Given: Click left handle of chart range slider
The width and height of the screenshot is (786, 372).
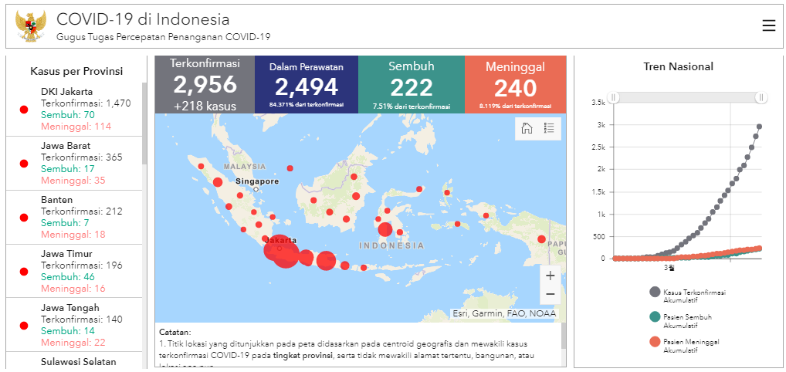Looking at the screenshot, I should click(614, 97).
